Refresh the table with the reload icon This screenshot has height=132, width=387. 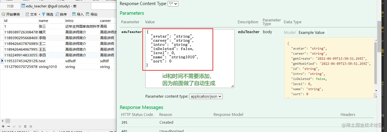25,126
